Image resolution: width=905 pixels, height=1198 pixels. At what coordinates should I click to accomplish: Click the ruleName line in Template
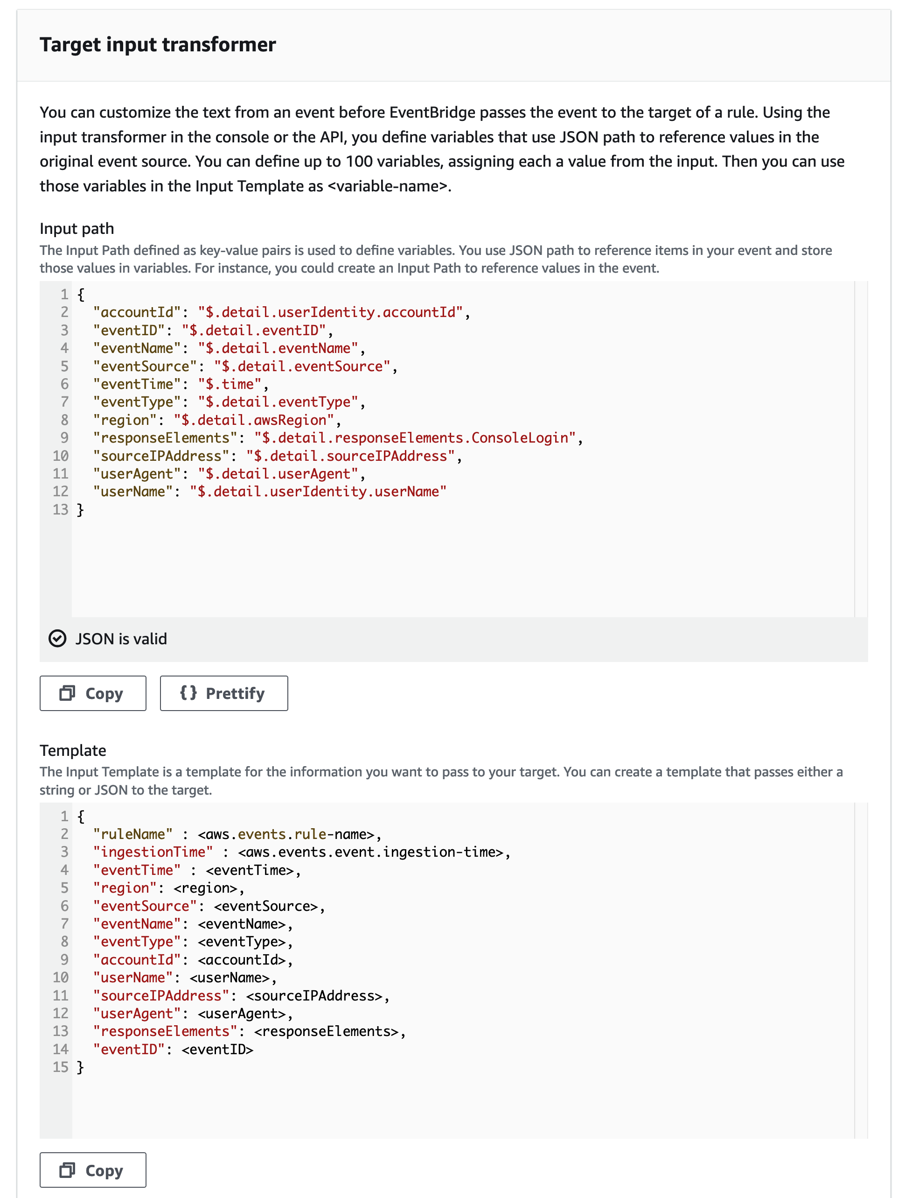[238, 834]
